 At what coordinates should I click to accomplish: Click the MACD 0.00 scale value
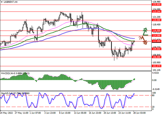click(x=154, y=80)
